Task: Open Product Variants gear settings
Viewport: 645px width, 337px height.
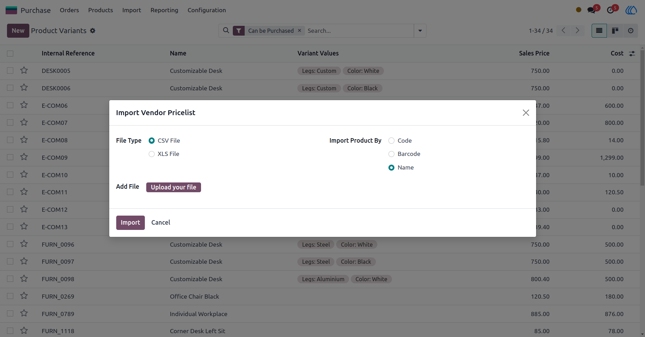Action: pyautogui.click(x=92, y=31)
